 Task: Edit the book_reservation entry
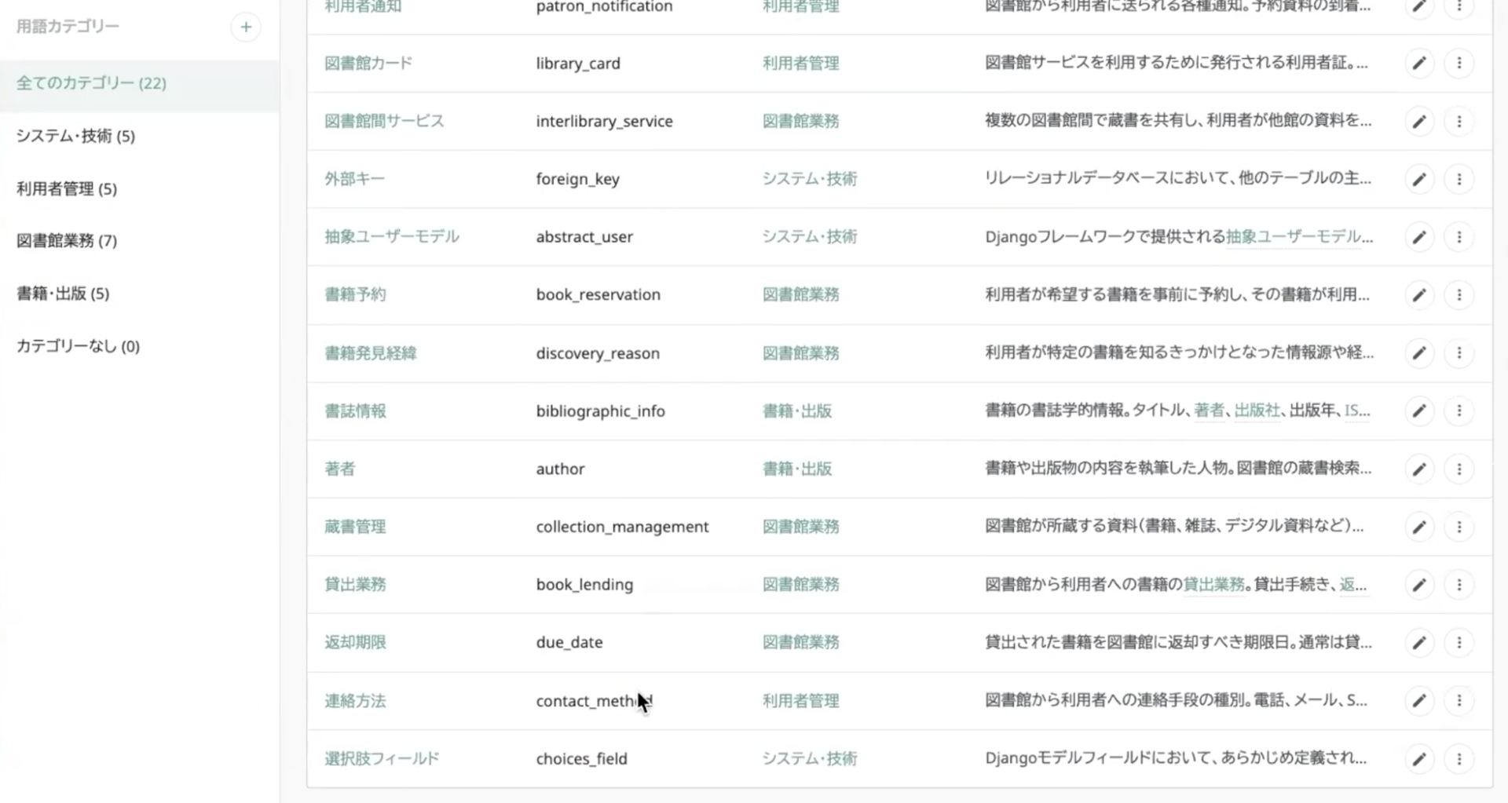point(1419,295)
